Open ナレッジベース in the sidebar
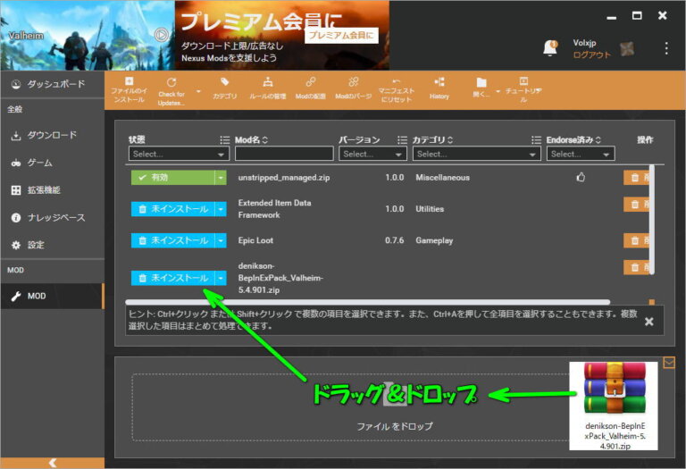Image resolution: width=686 pixels, height=469 pixels. click(x=52, y=217)
